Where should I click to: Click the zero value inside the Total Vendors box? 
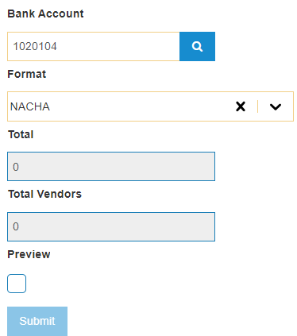16,226
